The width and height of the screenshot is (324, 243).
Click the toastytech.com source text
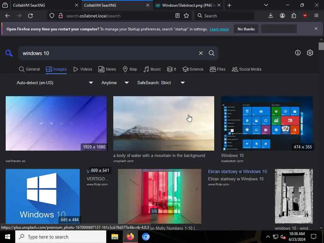coord(232,161)
